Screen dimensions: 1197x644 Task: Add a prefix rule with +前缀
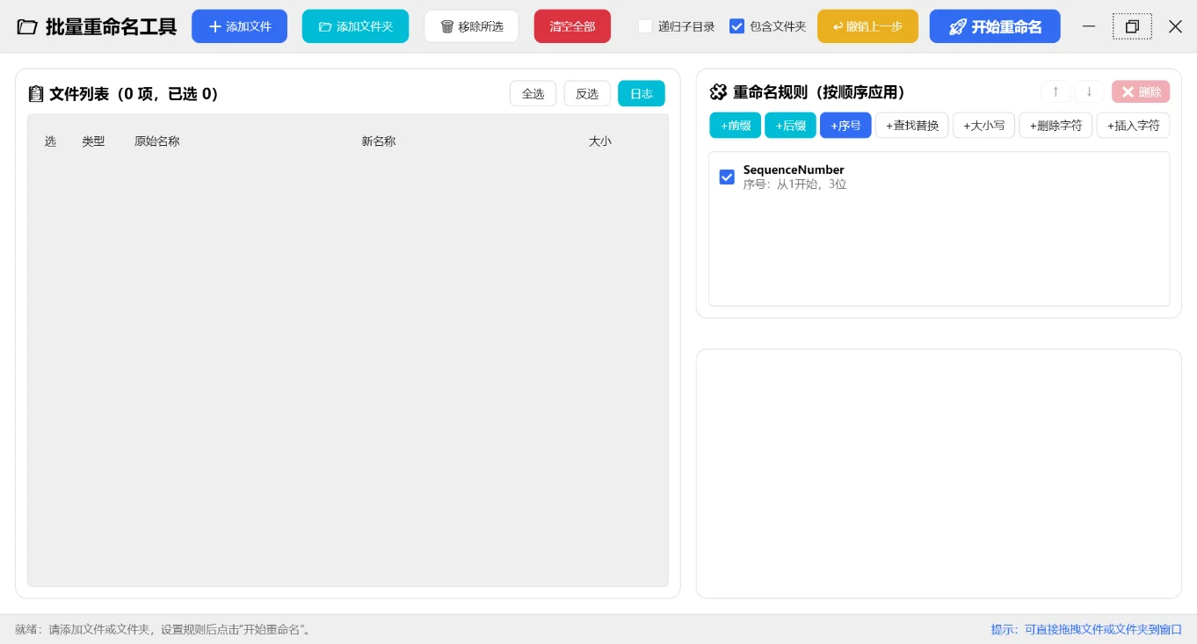pos(736,126)
